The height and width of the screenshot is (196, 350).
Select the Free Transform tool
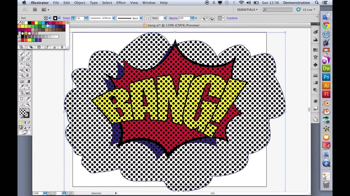pyautogui.click(x=28, y=70)
